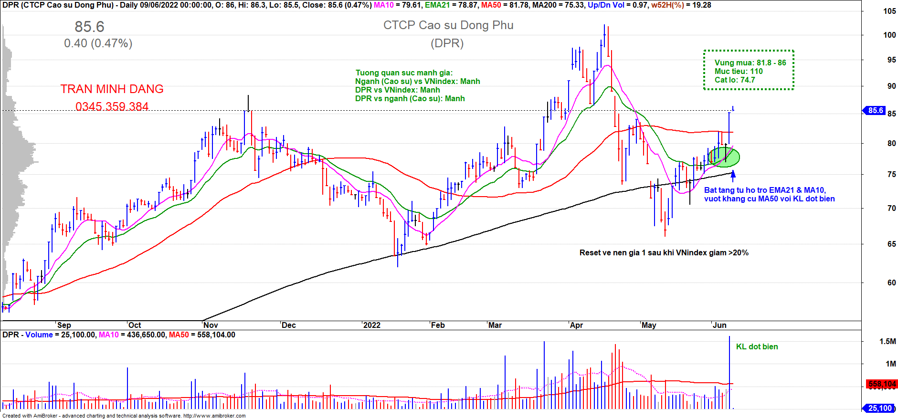Click the red 558,104 volume axis tag
This screenshot has height=419, width=898.
pyautogui.click(x=882, y=384)
